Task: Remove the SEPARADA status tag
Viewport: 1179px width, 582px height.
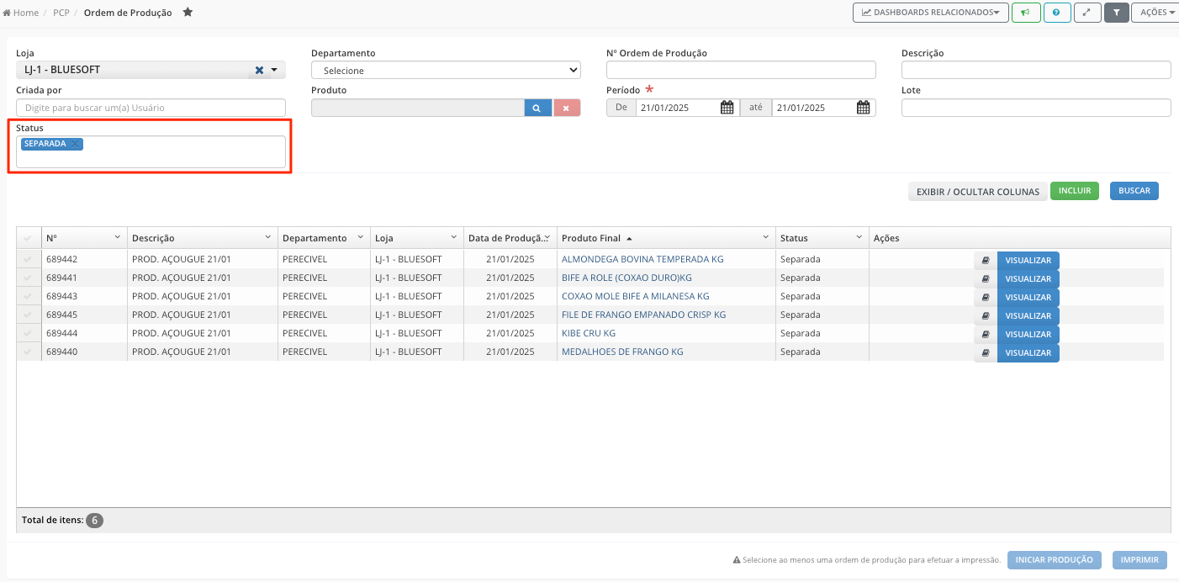Action: tap(75, 145)
